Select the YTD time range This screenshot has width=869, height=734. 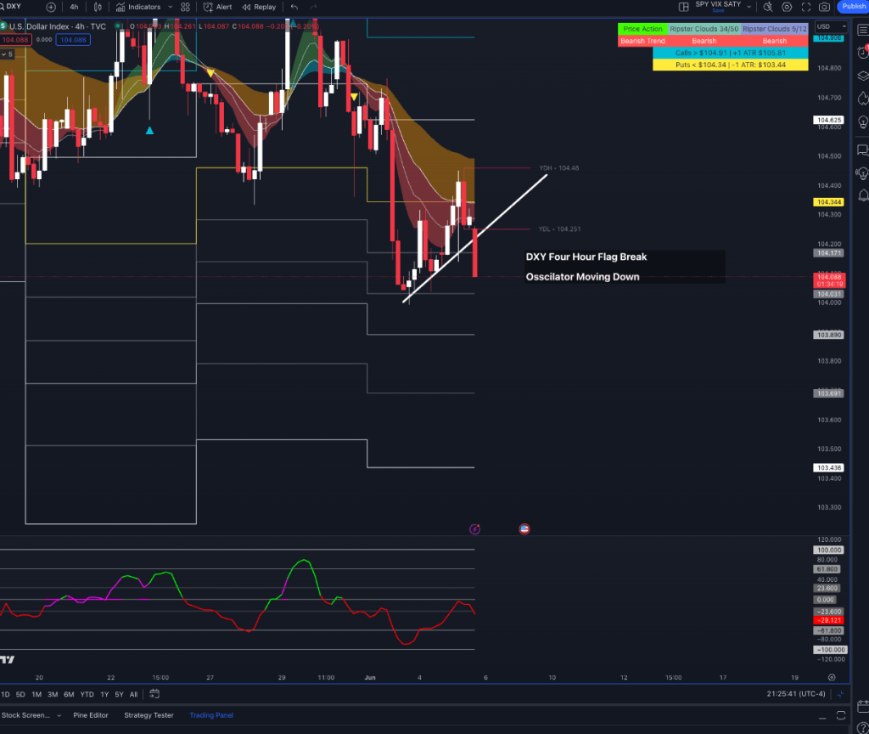[87, 694]
